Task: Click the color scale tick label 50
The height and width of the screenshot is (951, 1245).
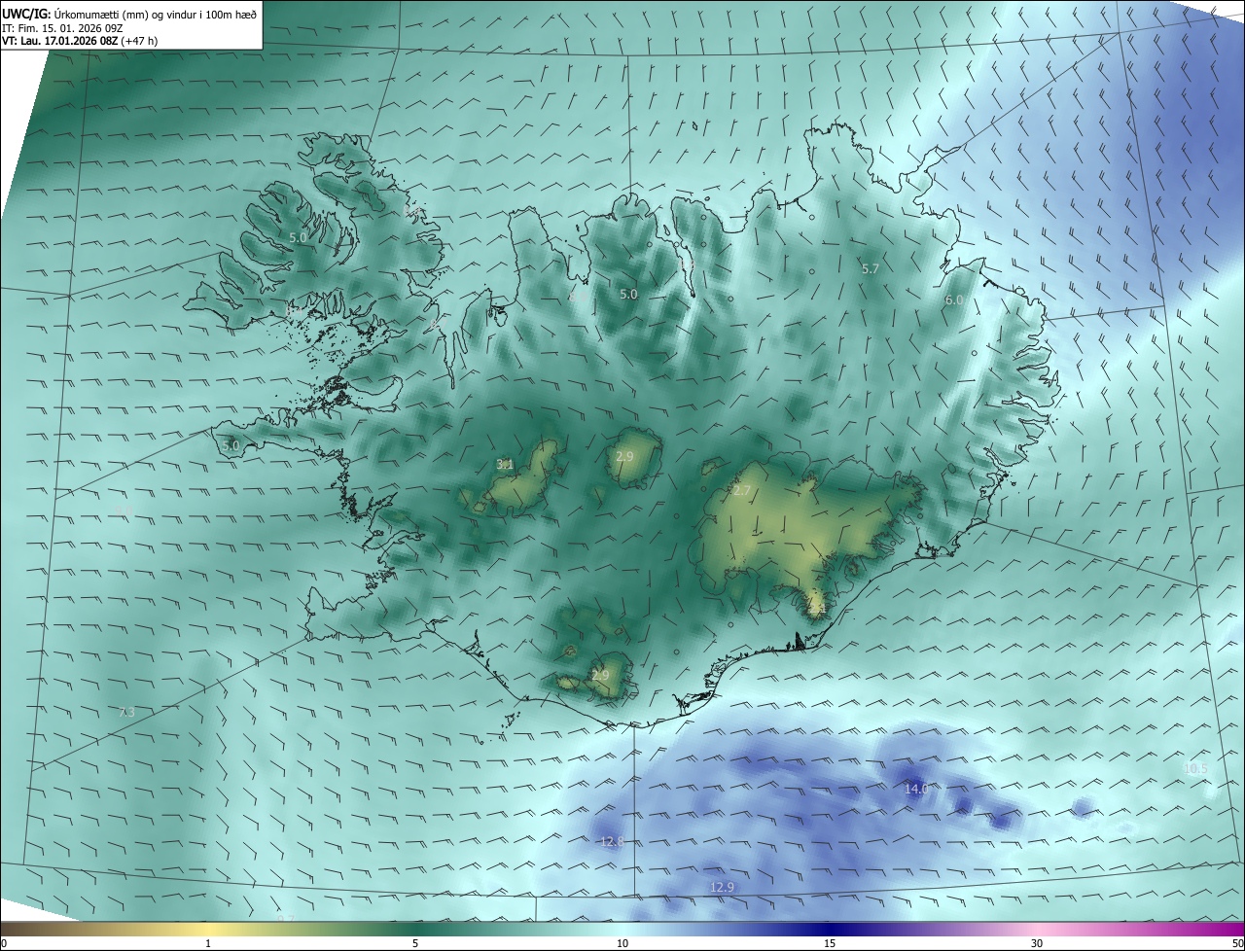Action: (x=1237, y=943)
